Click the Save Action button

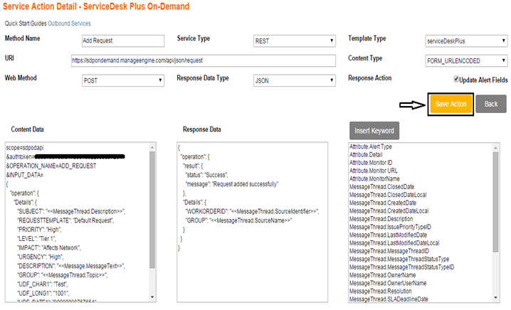(x=451, y=104)
